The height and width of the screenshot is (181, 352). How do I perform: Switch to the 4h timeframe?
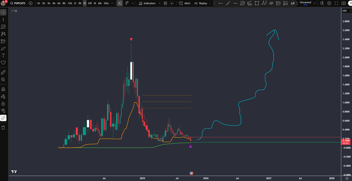(x=54, y=3)
